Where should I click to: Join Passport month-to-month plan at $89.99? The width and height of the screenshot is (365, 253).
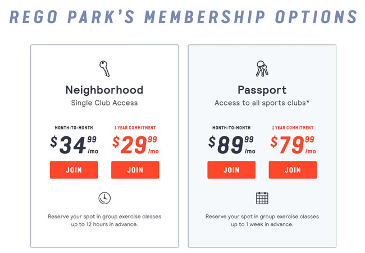tap(231, 170)
